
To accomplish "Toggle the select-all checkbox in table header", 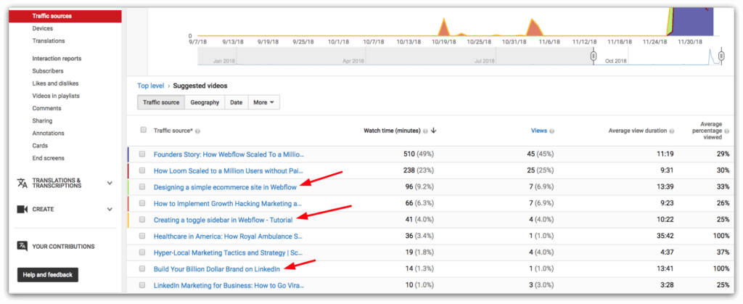I will [x=143, y=130].
